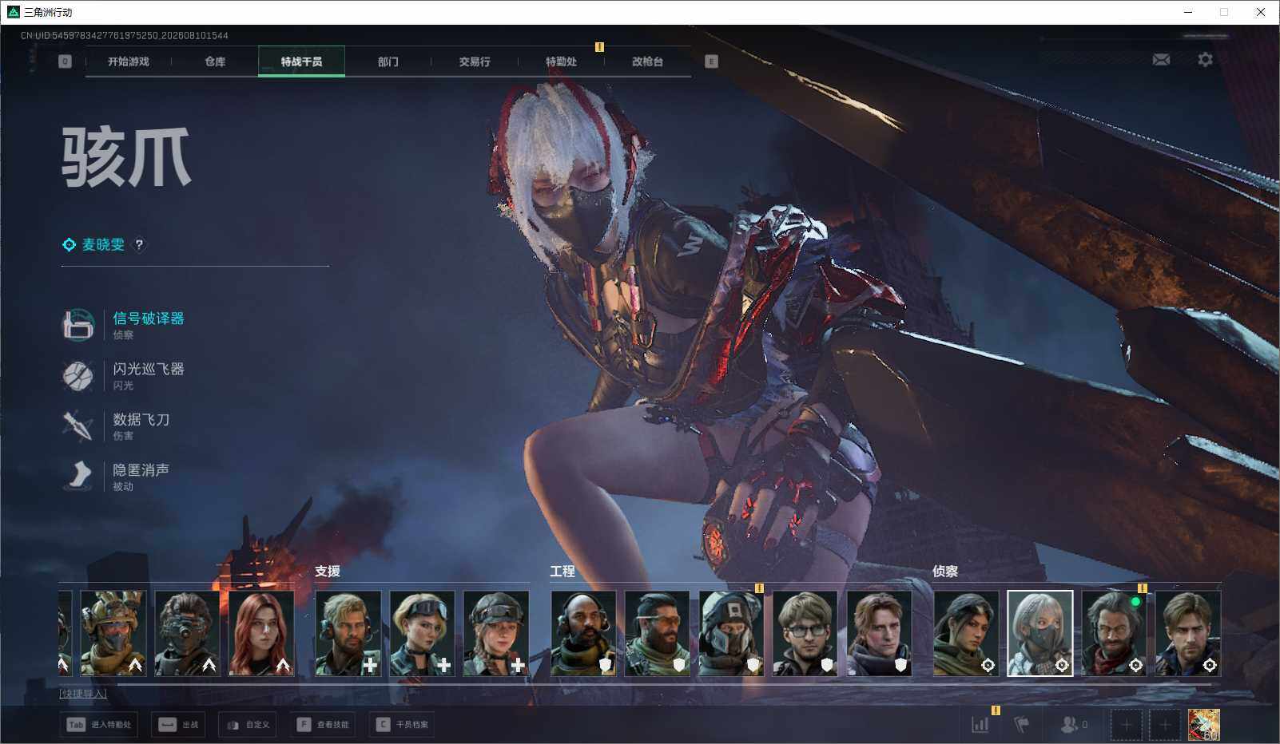
Task: Click the E key icon right of tabs
Action: point(711,61)
